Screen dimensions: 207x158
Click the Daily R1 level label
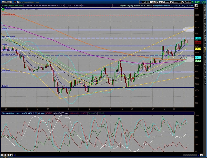(x=5, y=44)
